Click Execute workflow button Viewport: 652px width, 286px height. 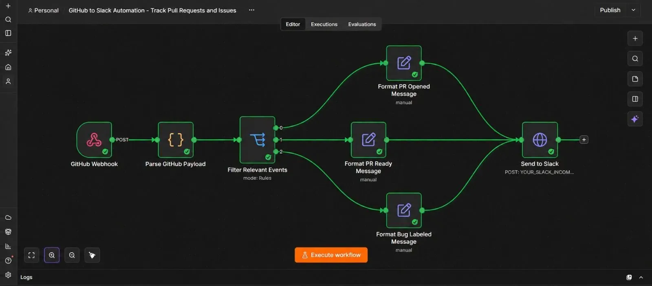pos(331,255)
